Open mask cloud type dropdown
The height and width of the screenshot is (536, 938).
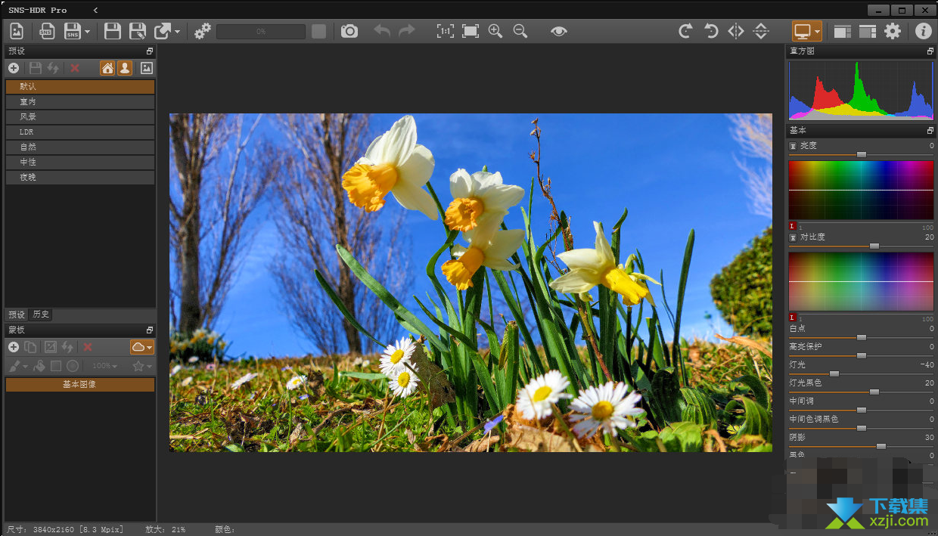pos(142,347)
